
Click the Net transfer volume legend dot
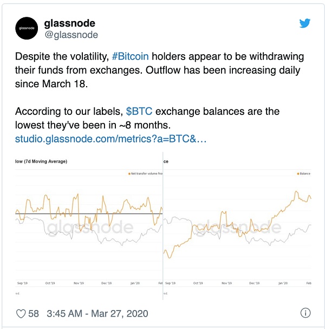coord(129,174)
